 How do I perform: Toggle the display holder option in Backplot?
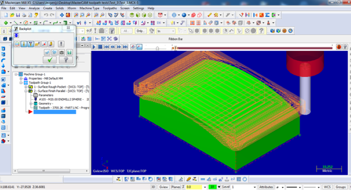(31, 44)
